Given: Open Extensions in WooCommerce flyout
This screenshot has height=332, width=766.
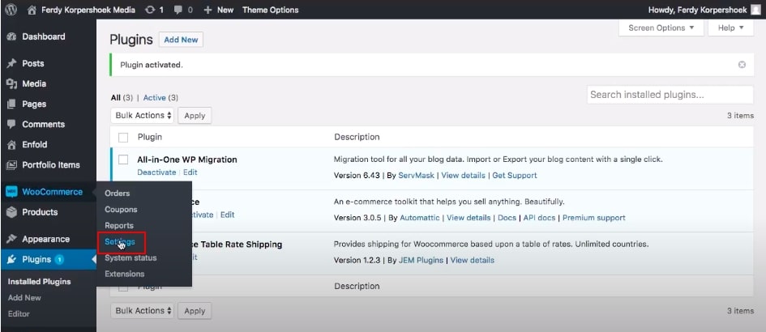Looking at the screenshot, I should tap(124, 274).
